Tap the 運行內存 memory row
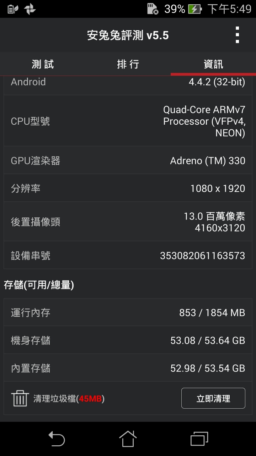This screenshot has width=256, height=456. tap(128, 312)
